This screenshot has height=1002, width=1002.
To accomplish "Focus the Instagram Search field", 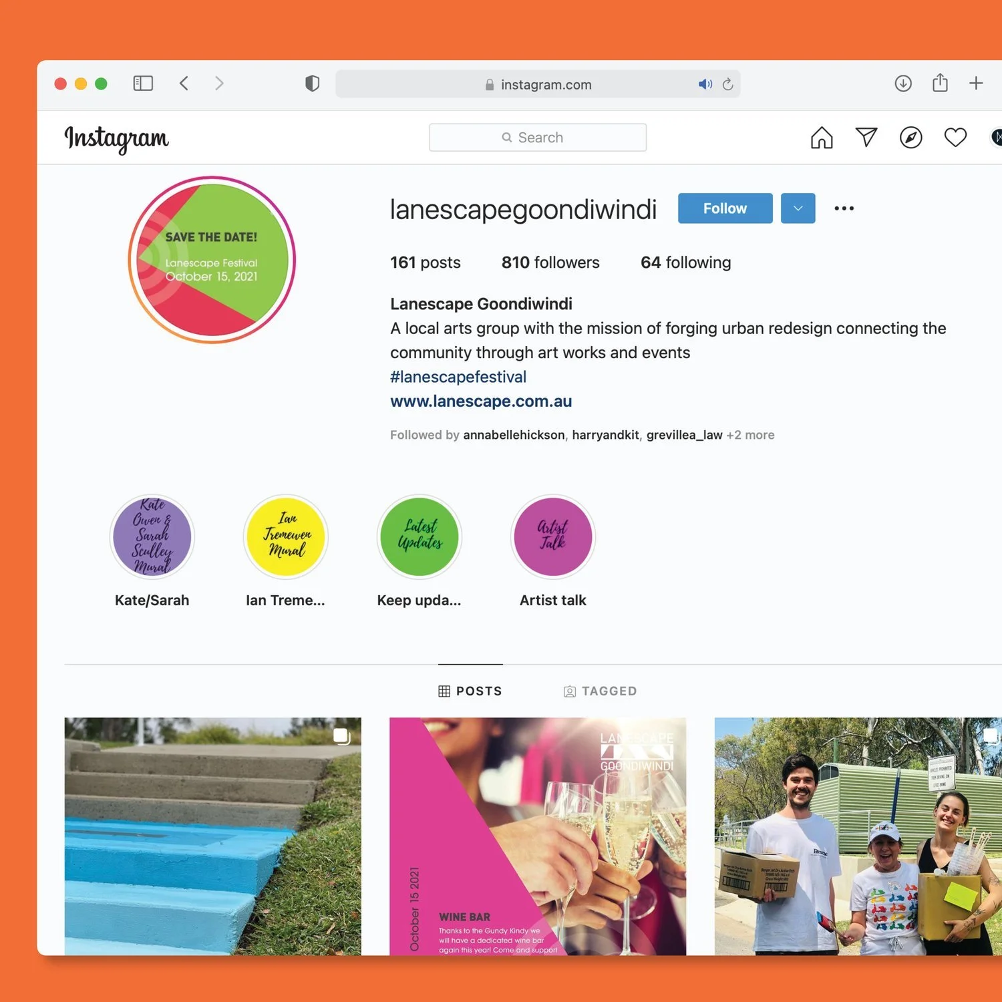I will [x=538, y=138].
